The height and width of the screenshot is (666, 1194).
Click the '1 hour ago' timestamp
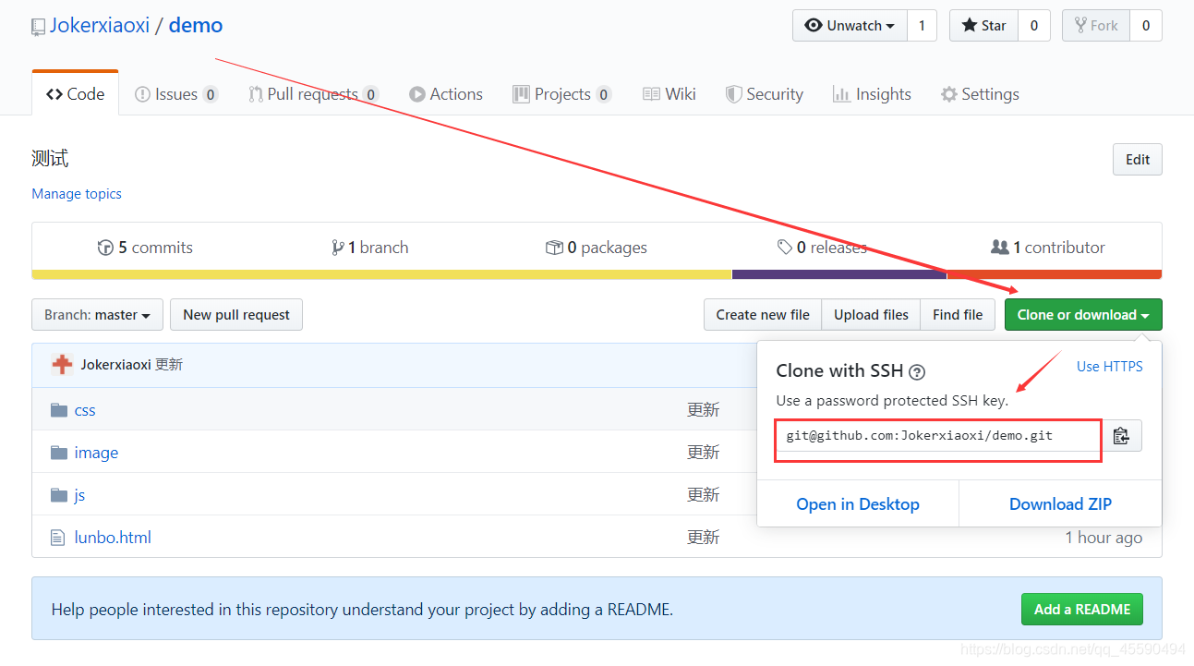(1104, 538)
